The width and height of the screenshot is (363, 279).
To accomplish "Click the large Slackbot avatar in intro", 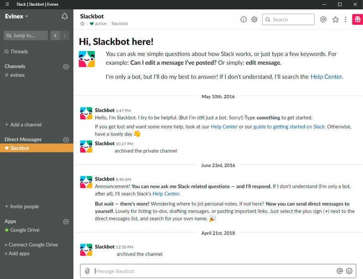I will click(87, 59).
